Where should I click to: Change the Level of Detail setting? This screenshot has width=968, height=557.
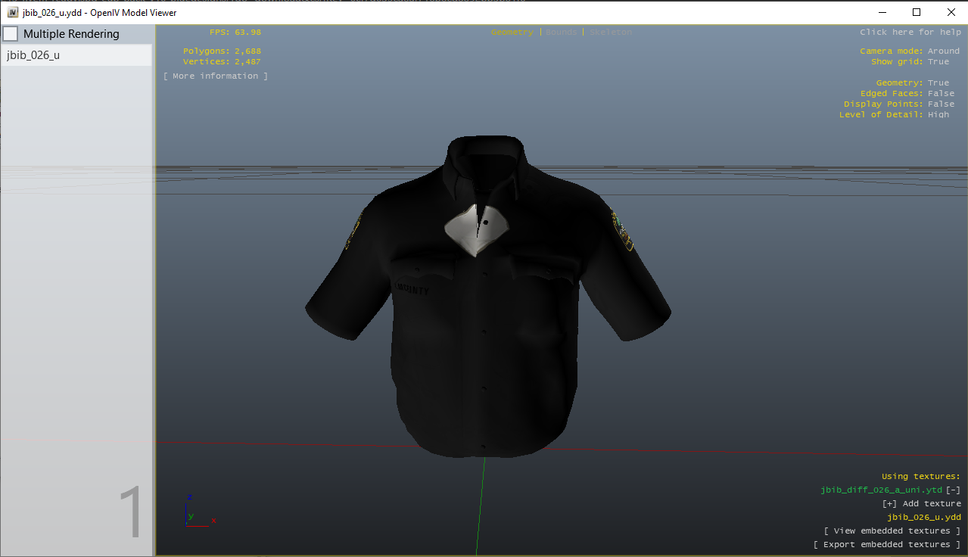click(x=894, y=115)
